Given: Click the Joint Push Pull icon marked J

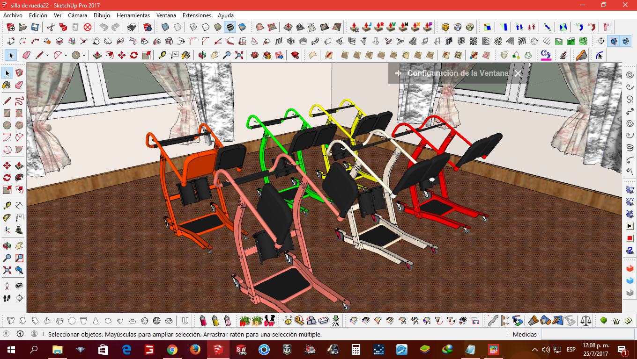Looking at the screenshot, I should (x=367, y=27).
